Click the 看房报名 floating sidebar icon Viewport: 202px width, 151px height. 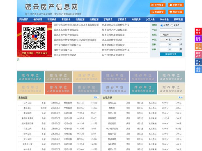[198, 31]
